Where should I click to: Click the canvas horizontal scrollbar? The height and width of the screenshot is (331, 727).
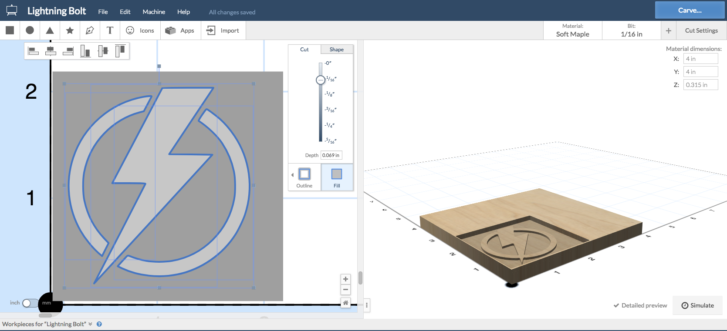[x=45, y=315]
